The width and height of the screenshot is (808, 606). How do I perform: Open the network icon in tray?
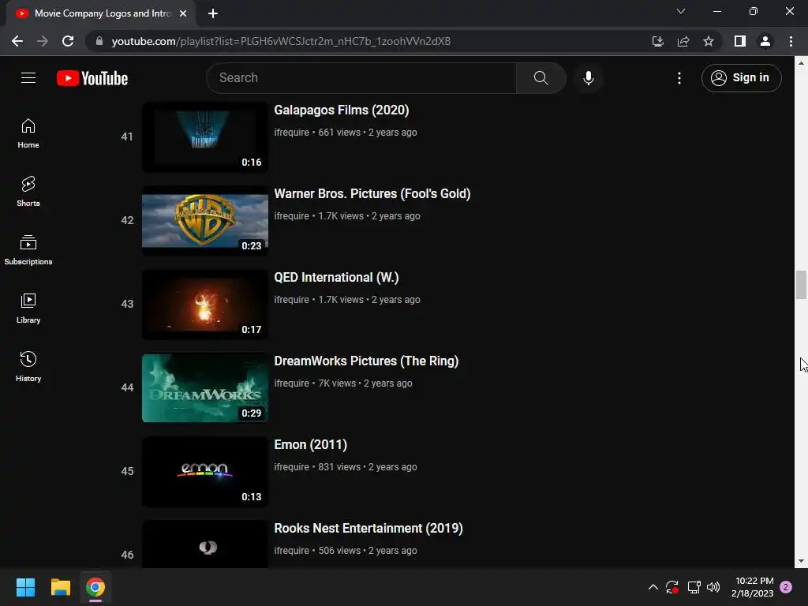[694, 587]
